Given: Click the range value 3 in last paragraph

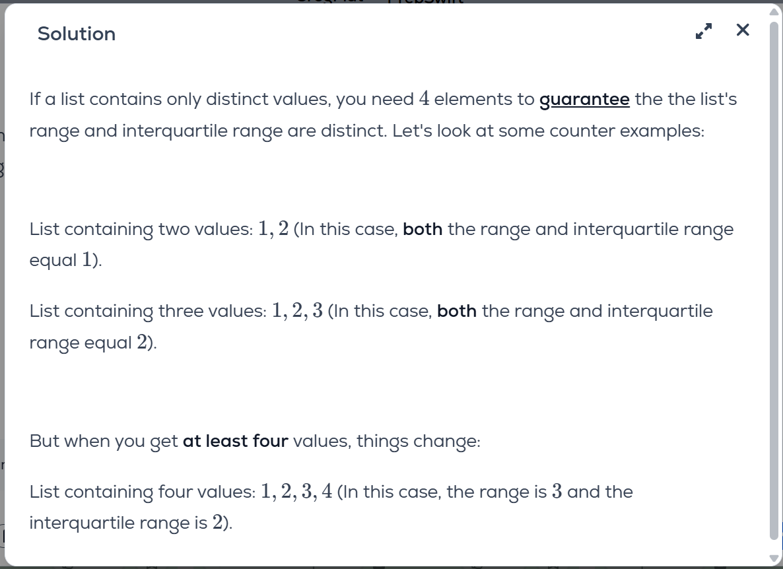Looking at the screenshot, I should 557,492.
